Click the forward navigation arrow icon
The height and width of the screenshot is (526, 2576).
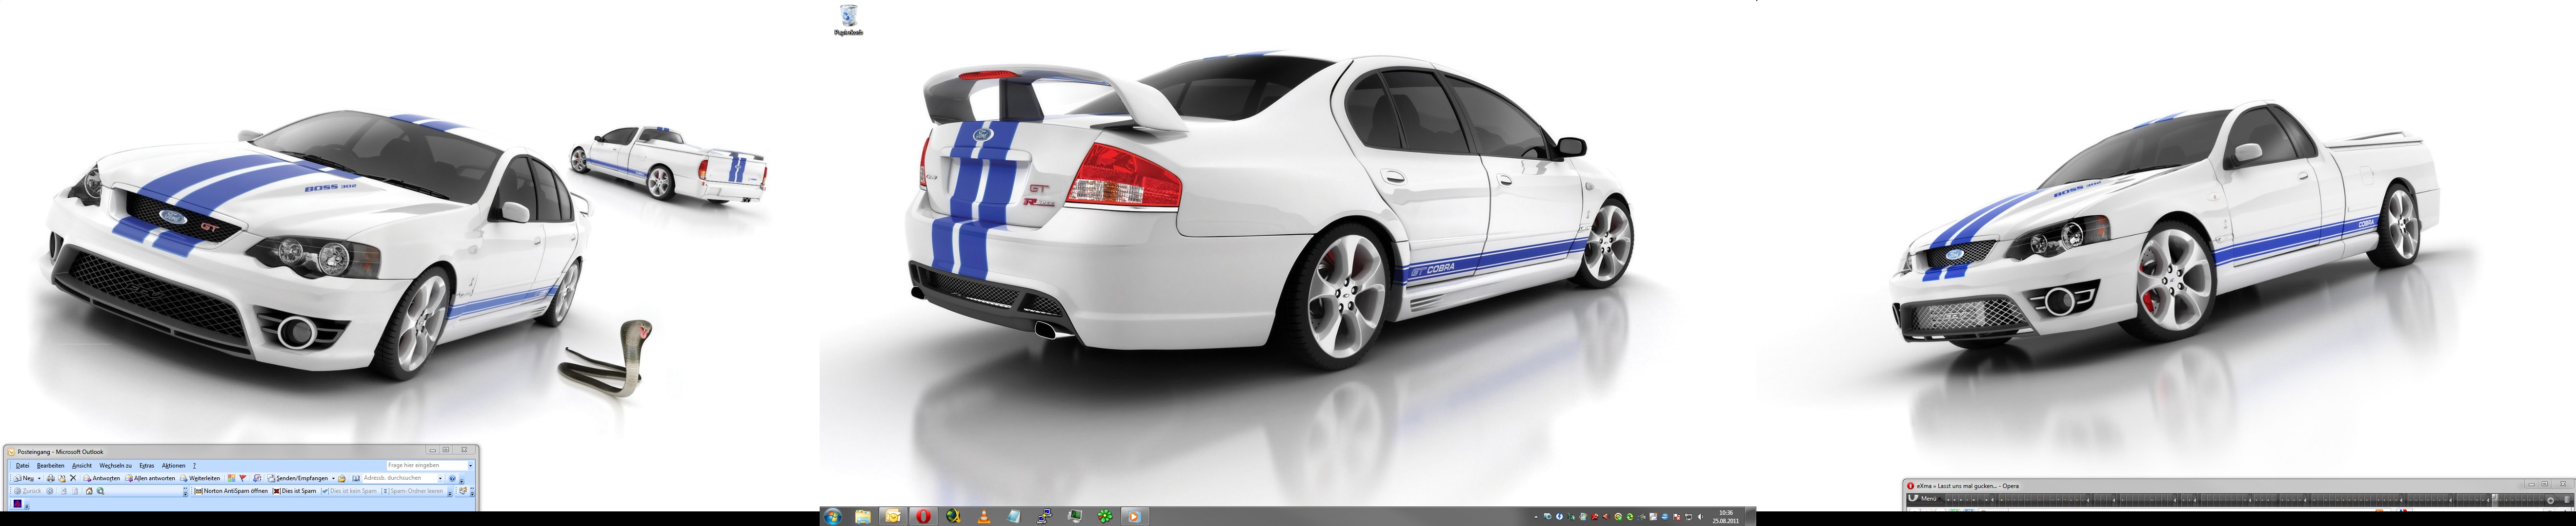tap(50, 491)
